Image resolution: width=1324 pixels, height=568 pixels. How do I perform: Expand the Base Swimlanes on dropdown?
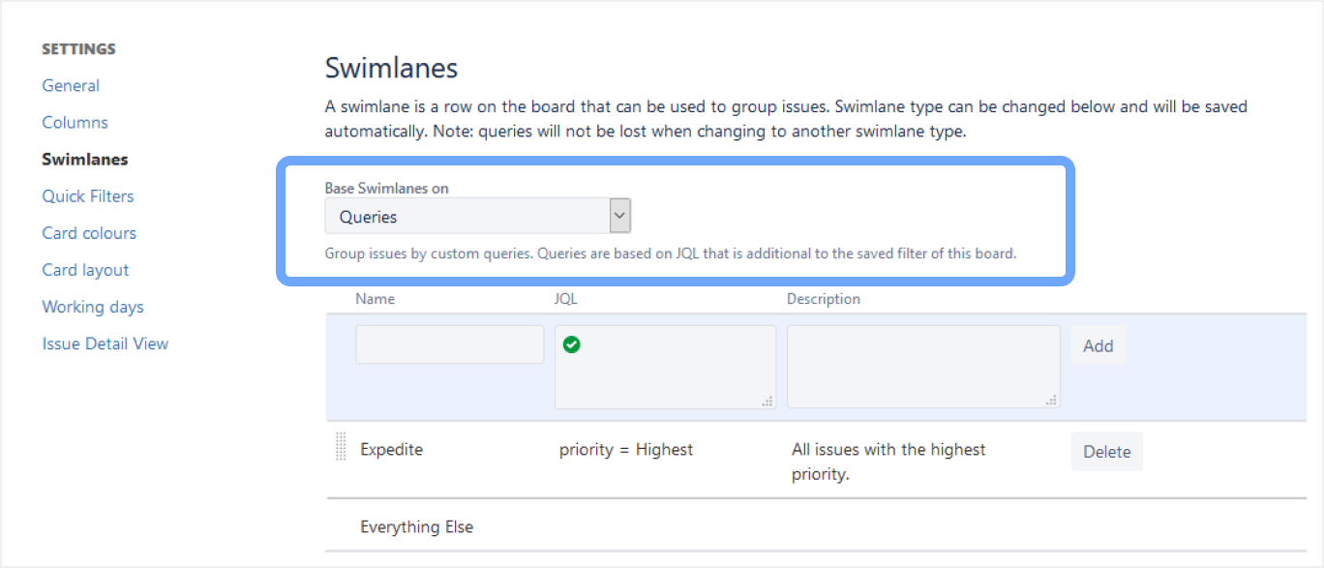[x=477, y=217]
